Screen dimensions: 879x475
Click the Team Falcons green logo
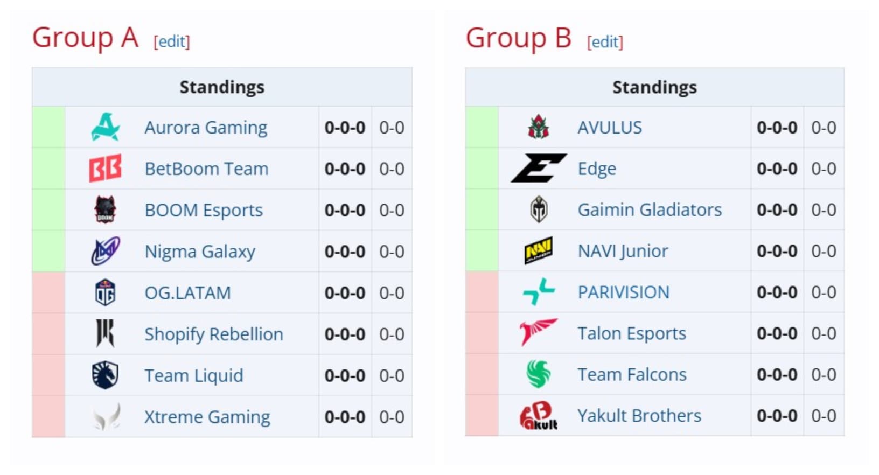pyautogui.click(x=538, y=375)
